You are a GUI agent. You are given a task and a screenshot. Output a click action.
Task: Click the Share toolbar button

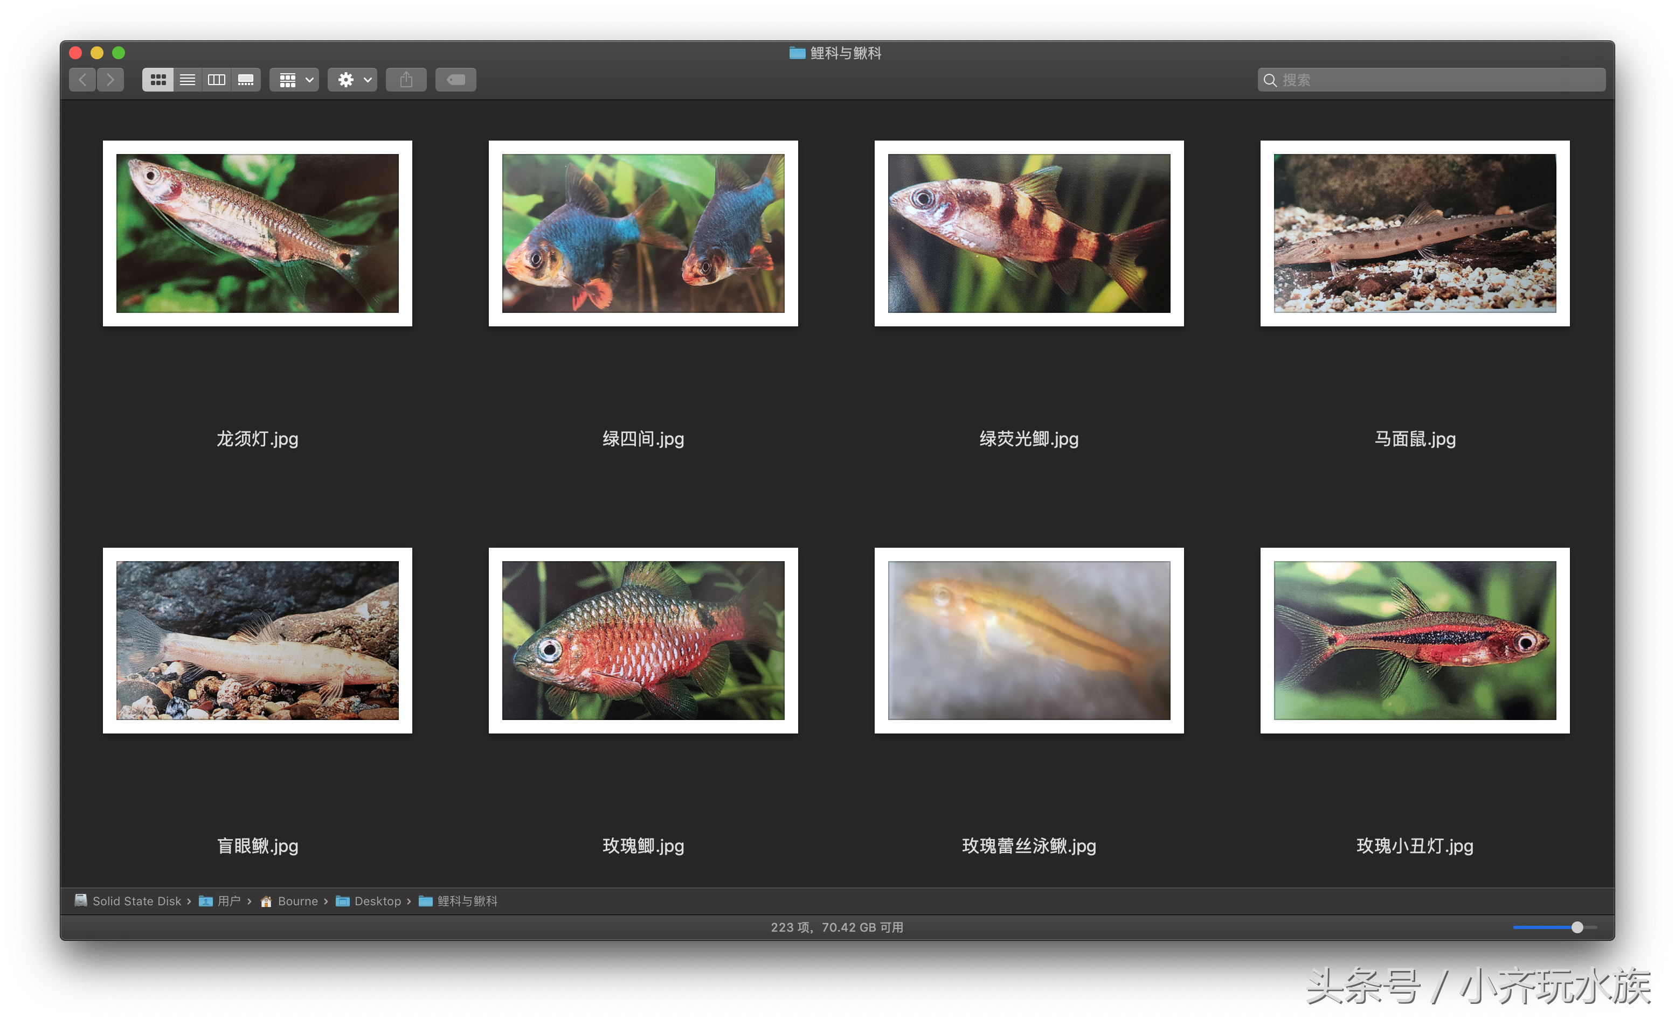coord(406,80)
